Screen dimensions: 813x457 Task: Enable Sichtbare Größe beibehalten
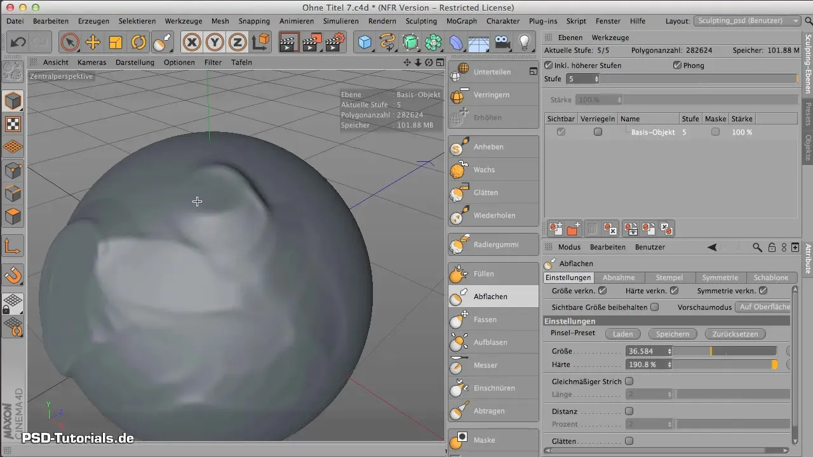pos(655,307)
